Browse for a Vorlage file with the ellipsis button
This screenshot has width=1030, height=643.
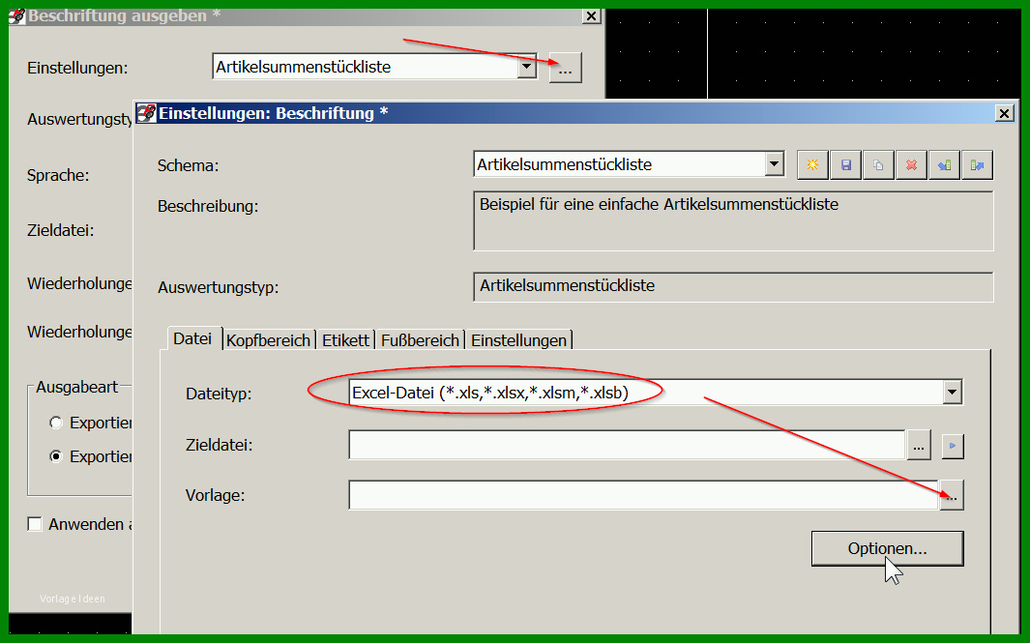(x=951, y=495)
